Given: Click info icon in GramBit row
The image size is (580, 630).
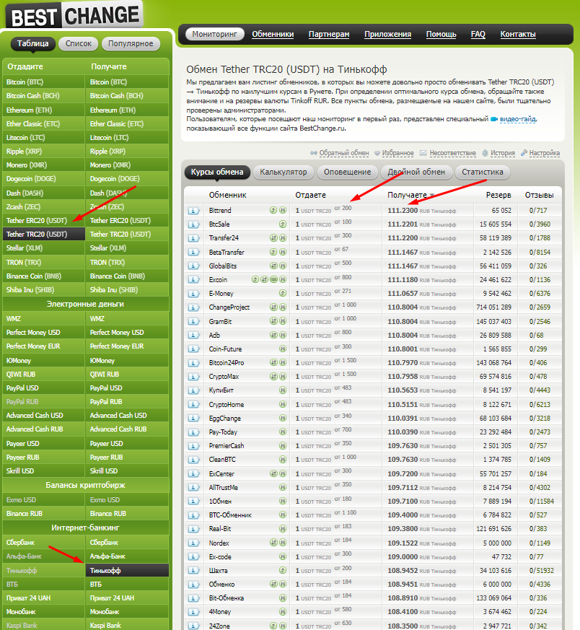Looking at the screenshot, I should (x=193, y=321).
